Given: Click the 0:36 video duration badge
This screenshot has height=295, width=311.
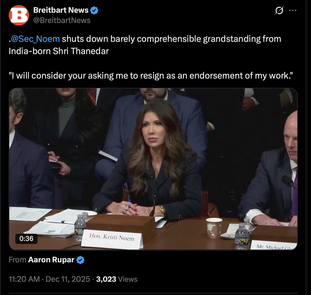Looking at the screenshot, I should pyautogui.click(x=26, y=239).
